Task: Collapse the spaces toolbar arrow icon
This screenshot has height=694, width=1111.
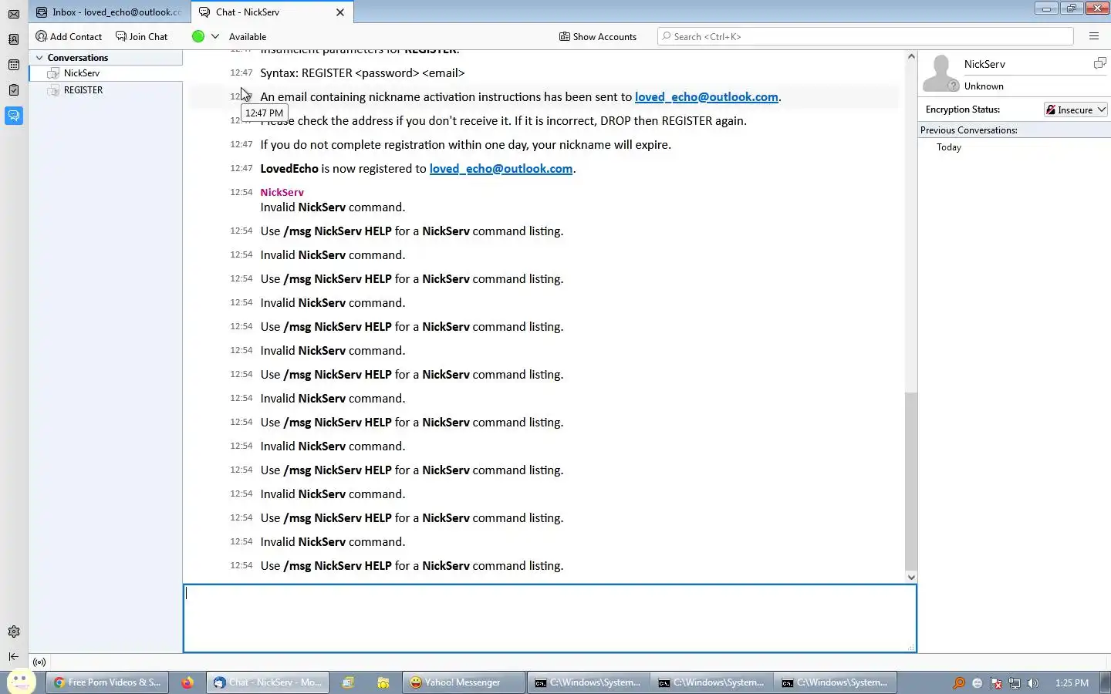Action: [14, 657]
